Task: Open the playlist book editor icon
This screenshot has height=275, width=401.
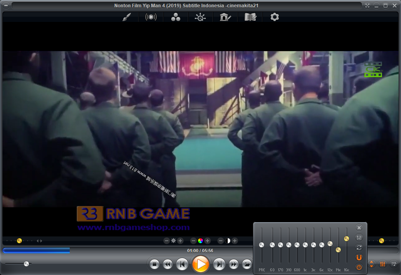Action: pos(250,17)
